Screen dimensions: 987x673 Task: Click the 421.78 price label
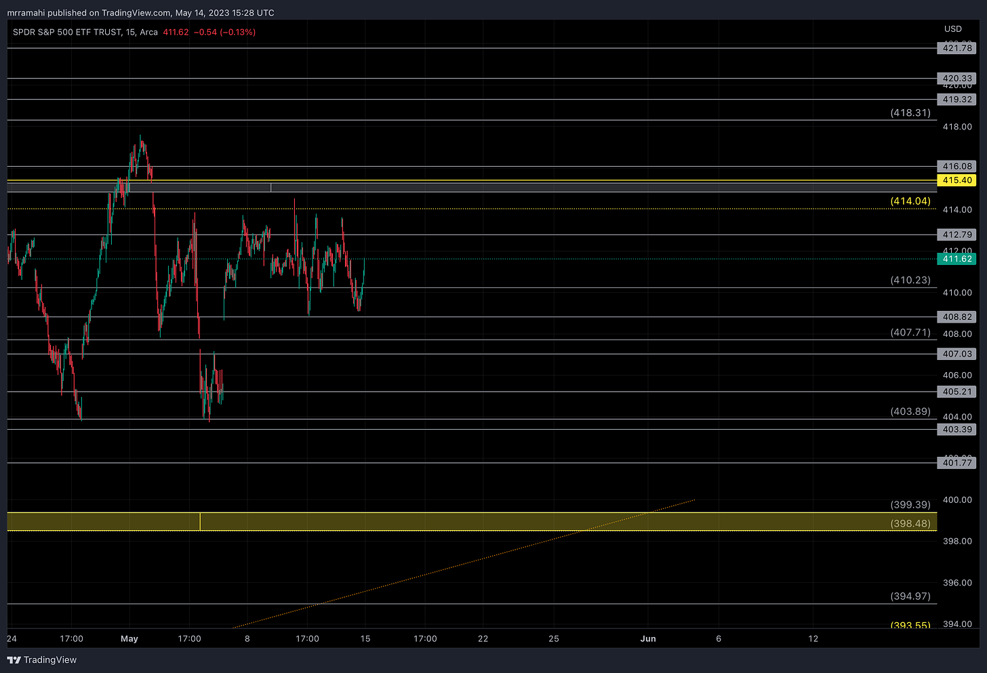957,48
